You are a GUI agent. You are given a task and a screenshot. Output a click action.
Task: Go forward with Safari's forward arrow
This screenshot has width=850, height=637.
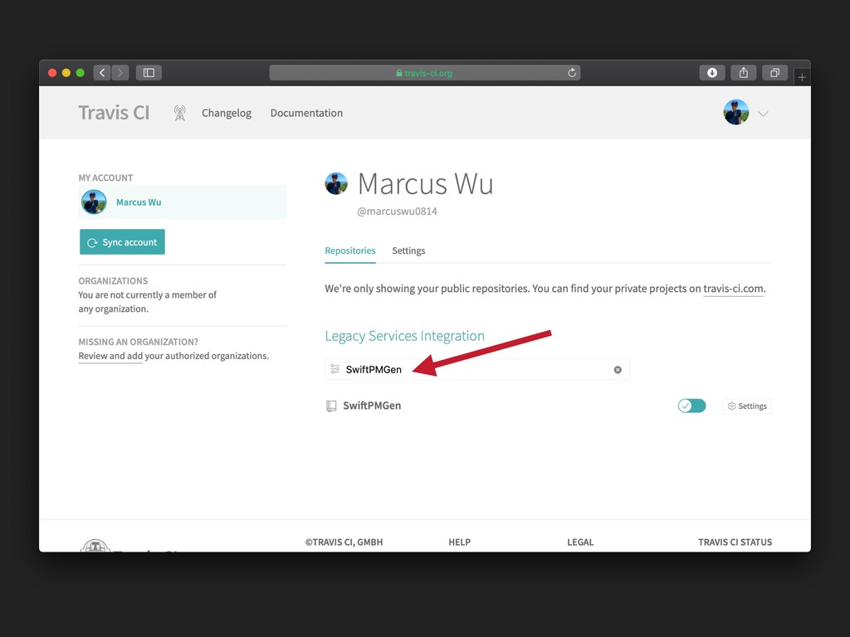coord(120,73)
